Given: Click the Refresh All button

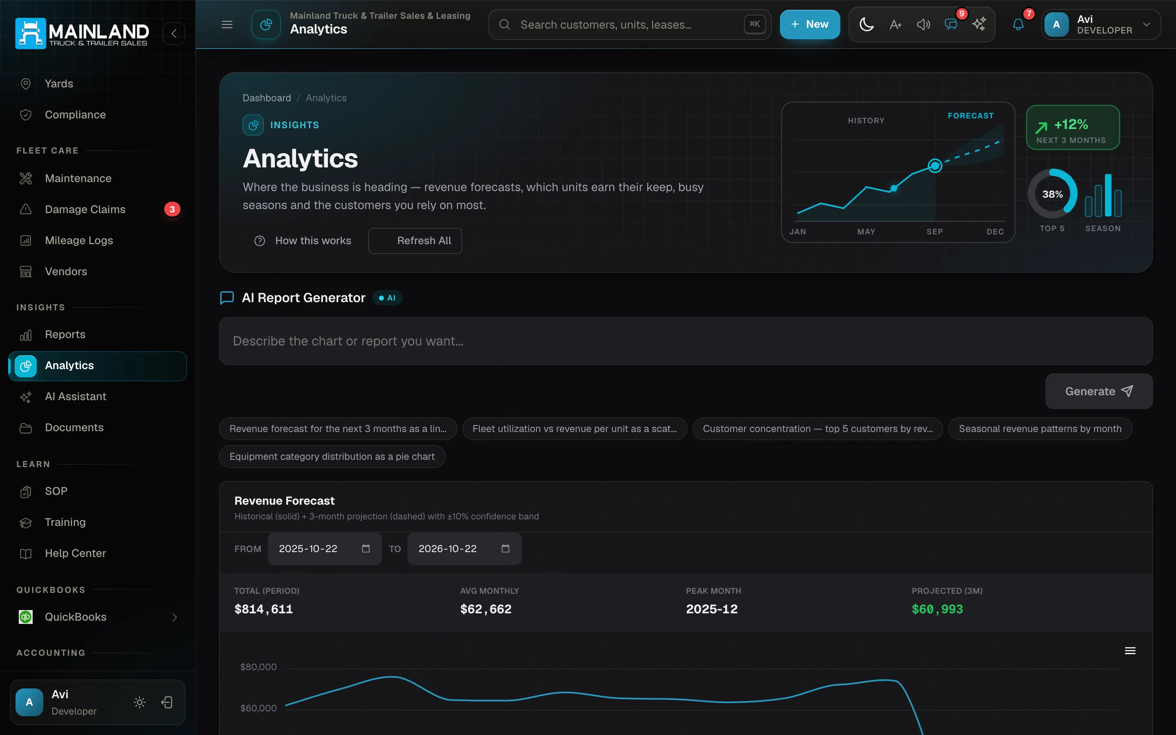Looking at the screenshot, I should tap(415, 241).
